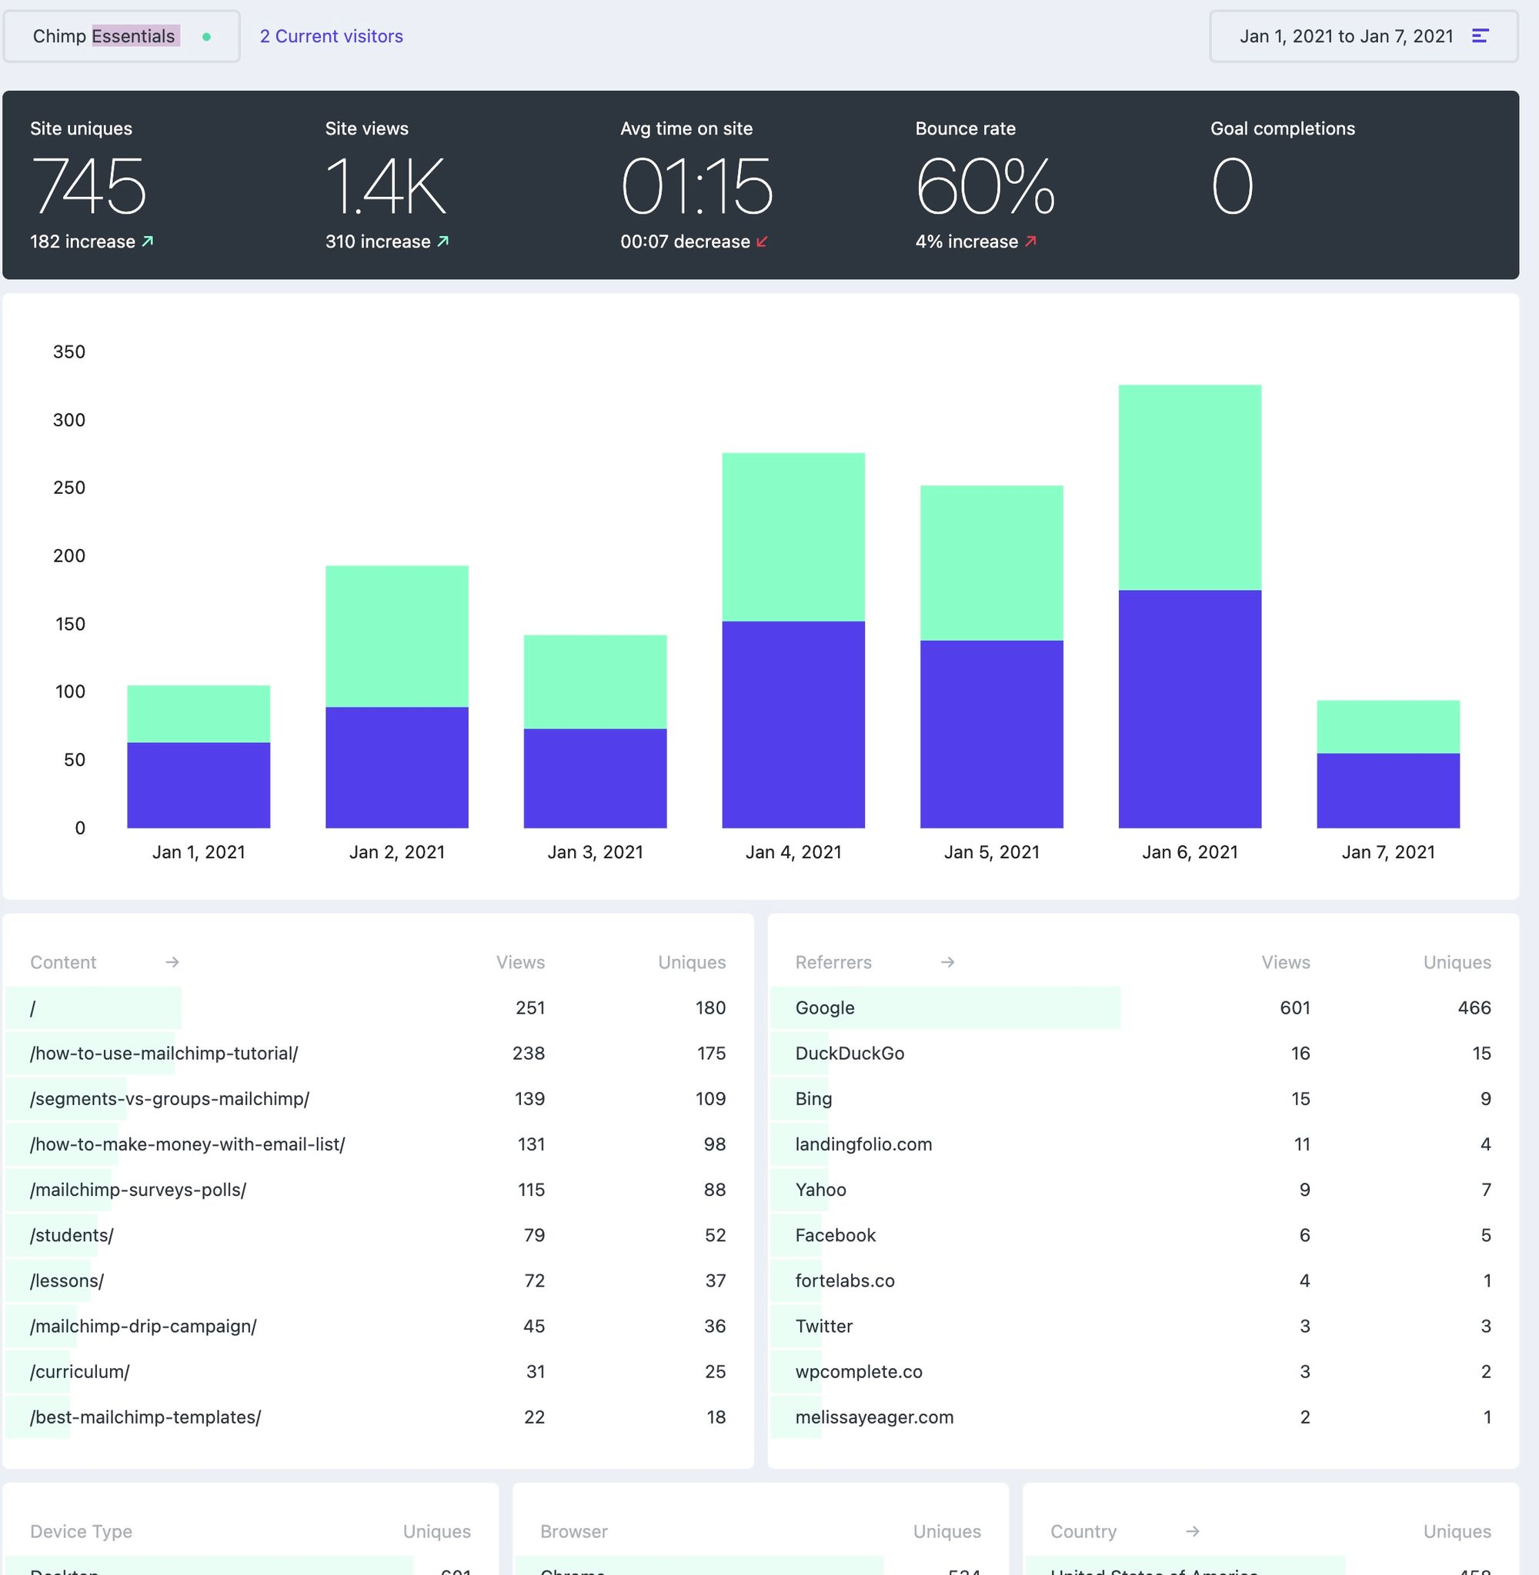
Task: Click the date range filter icon
Action: coord(1480,36)
